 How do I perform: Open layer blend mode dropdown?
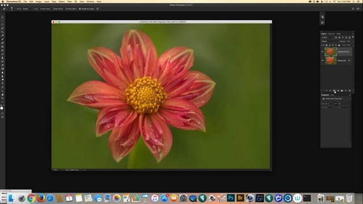pyautogui.click(x=330, y=41)
